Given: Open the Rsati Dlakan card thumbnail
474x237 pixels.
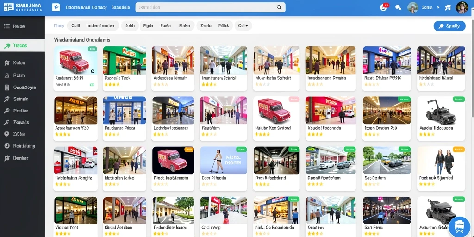Looking at the screenshot, I should click(387, 60).
